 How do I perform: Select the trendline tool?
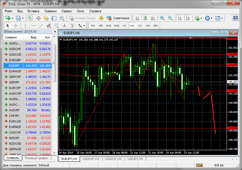tap(41, 26)
